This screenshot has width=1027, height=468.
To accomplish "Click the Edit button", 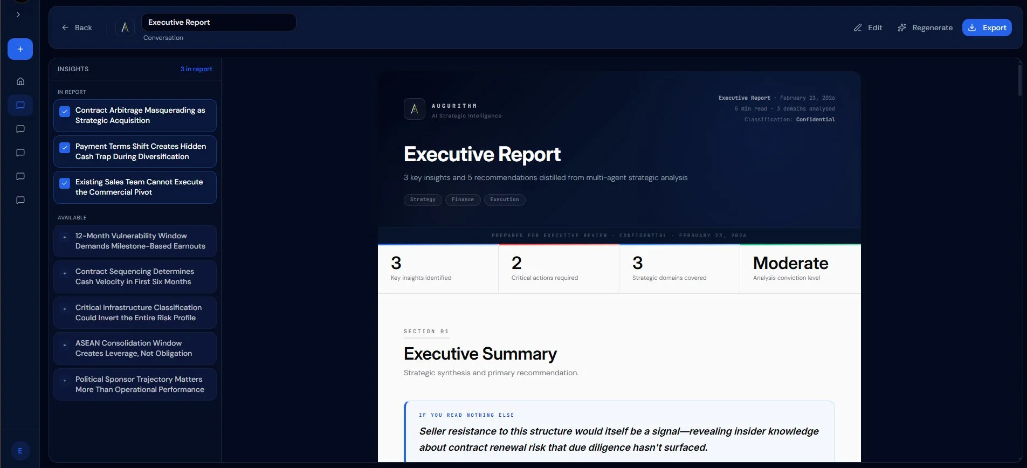I will (868, 27).
